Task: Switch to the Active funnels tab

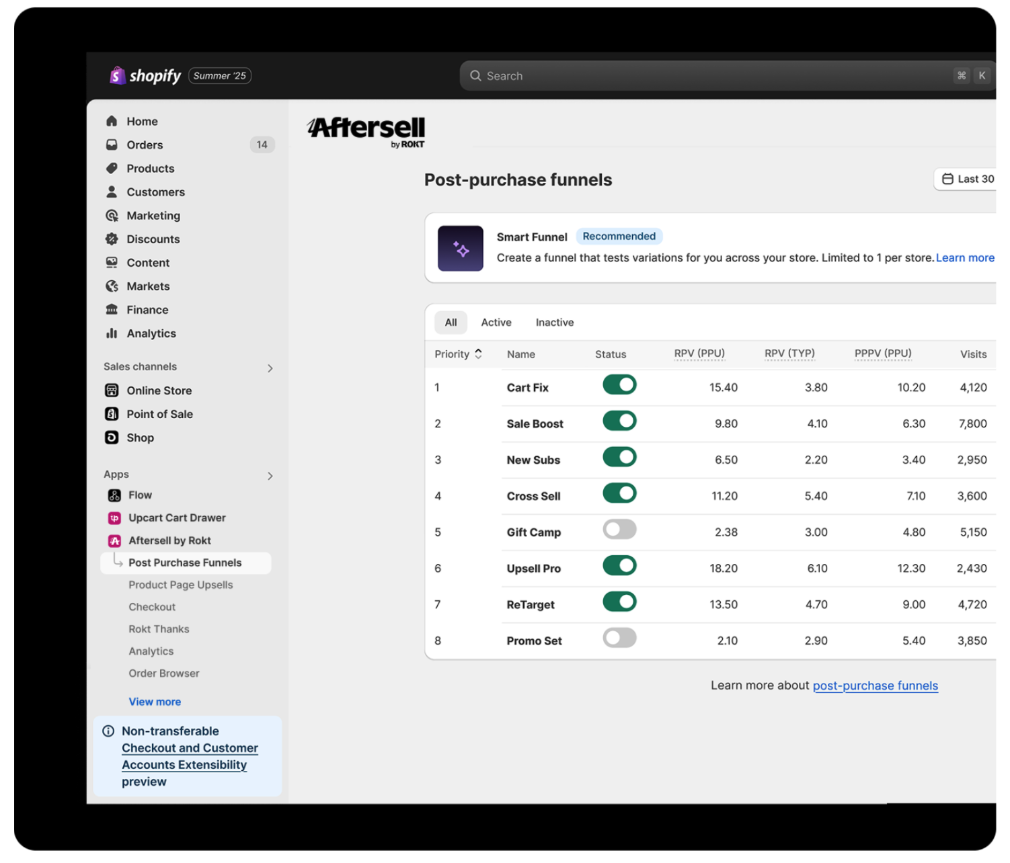Action: click(x=496, y=322)
